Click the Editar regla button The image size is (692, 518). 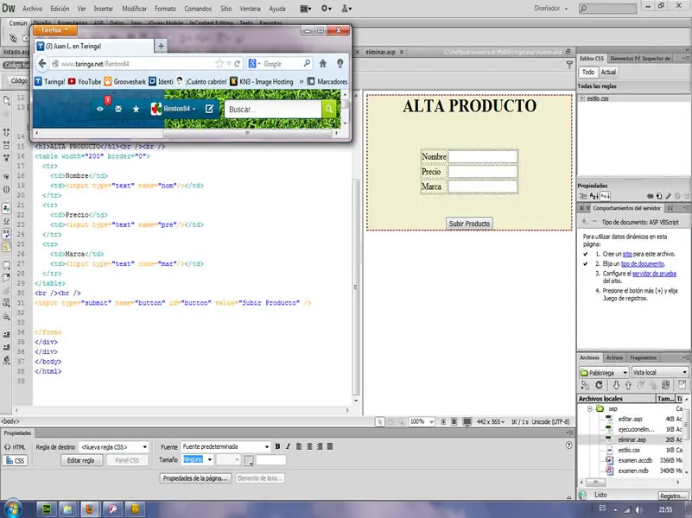coord(81,460)
